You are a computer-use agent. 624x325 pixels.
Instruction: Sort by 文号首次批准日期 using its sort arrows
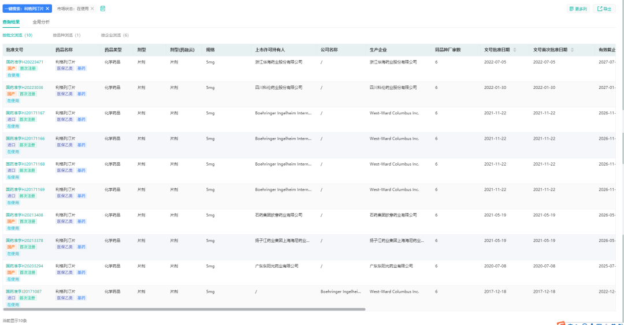572,50
